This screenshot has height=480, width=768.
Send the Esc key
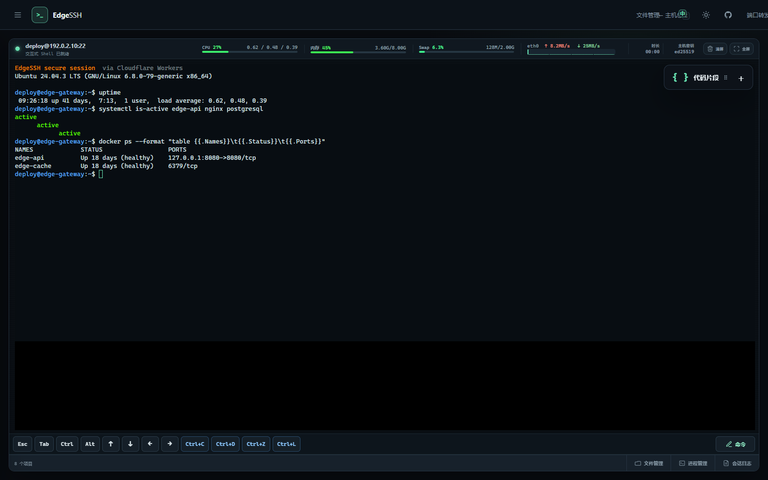(23, 444)
